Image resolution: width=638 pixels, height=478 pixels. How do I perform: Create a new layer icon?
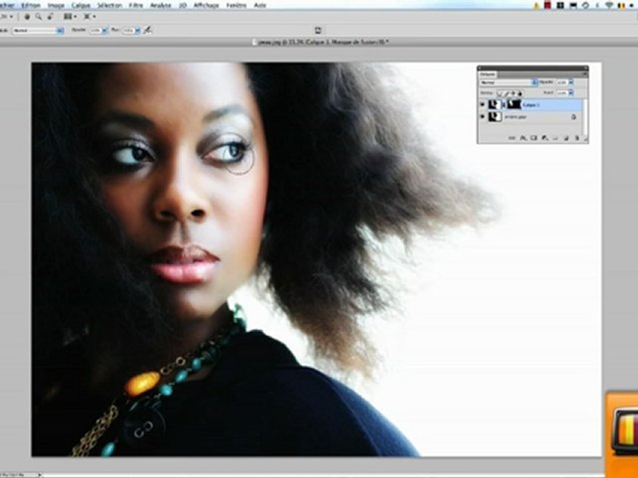566,138
